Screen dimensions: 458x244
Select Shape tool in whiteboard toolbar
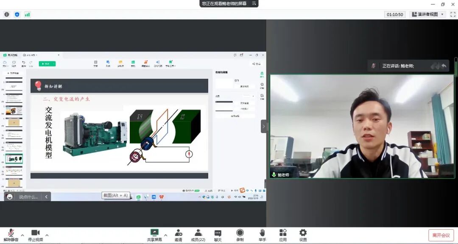108,64
